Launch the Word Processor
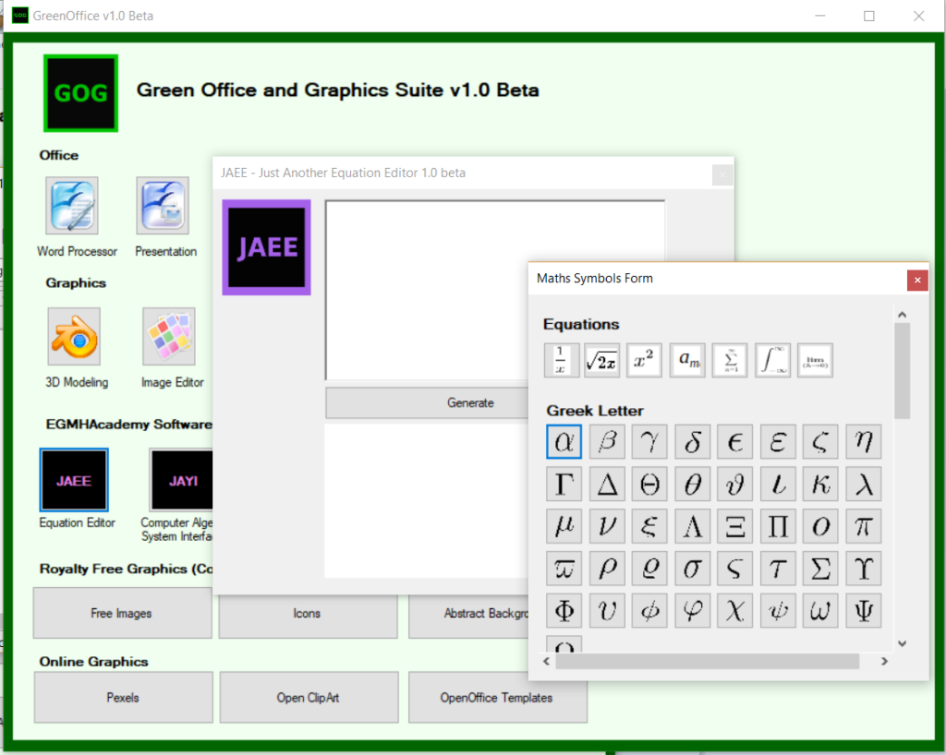This screenshot has width=946, height=755. 72,206
